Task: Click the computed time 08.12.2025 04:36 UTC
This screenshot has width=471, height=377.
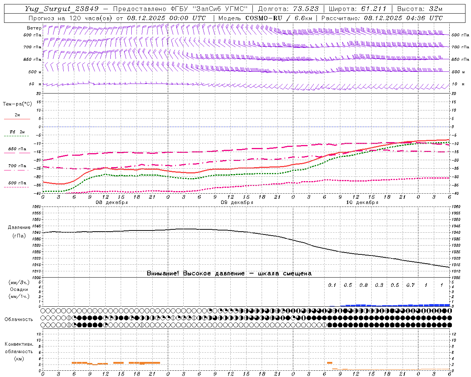Action: (403, 18)
